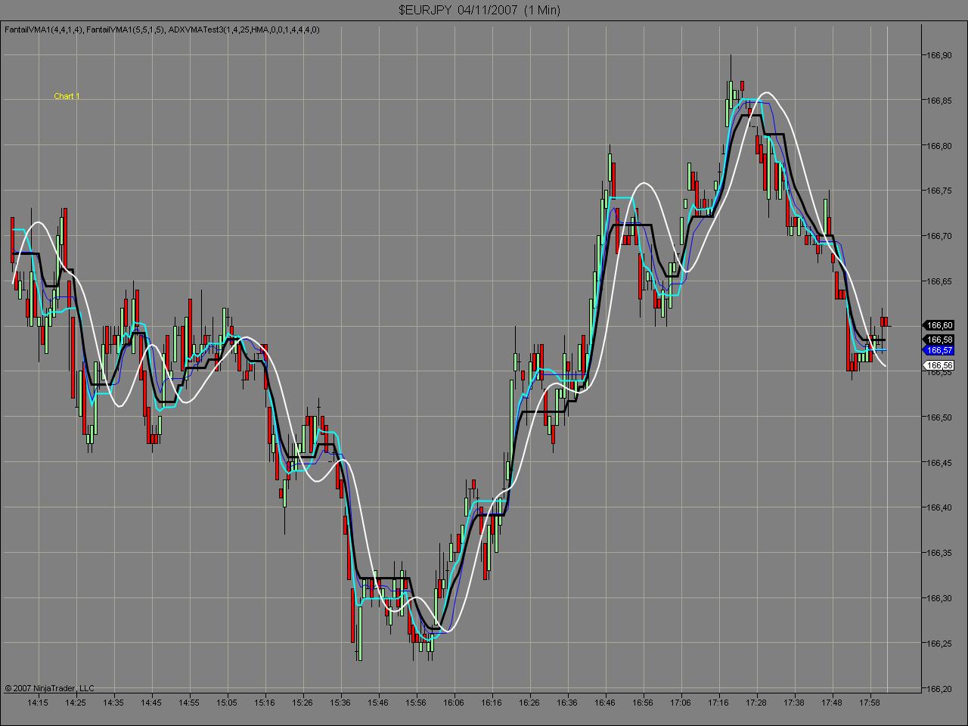968x726 pixels.
Task: Select the ADXVMATest3 indicator label
Action: [244, 29]
